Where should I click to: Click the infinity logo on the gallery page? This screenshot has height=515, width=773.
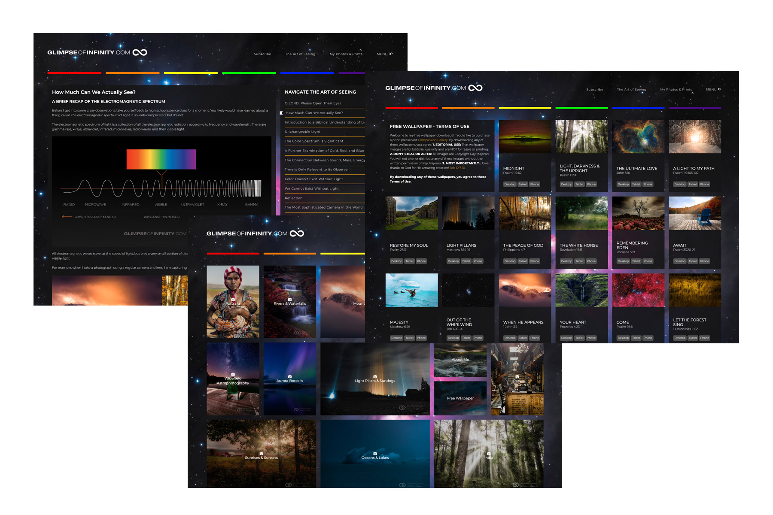point(297,233)
